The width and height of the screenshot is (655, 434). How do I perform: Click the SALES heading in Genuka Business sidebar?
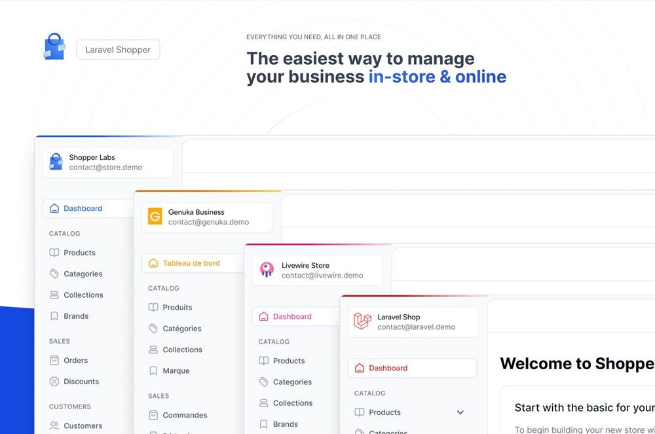[x=159, y=396]
